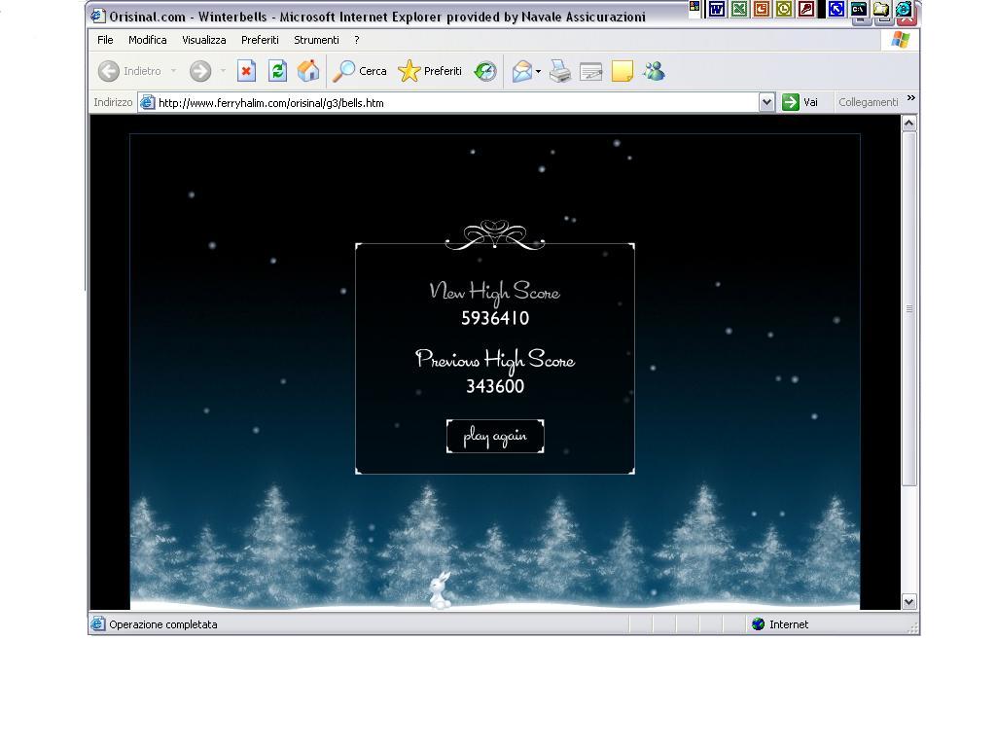
Task: Click the new high score value 5936410
Action: pyautogui.click(x=495, y=318)
